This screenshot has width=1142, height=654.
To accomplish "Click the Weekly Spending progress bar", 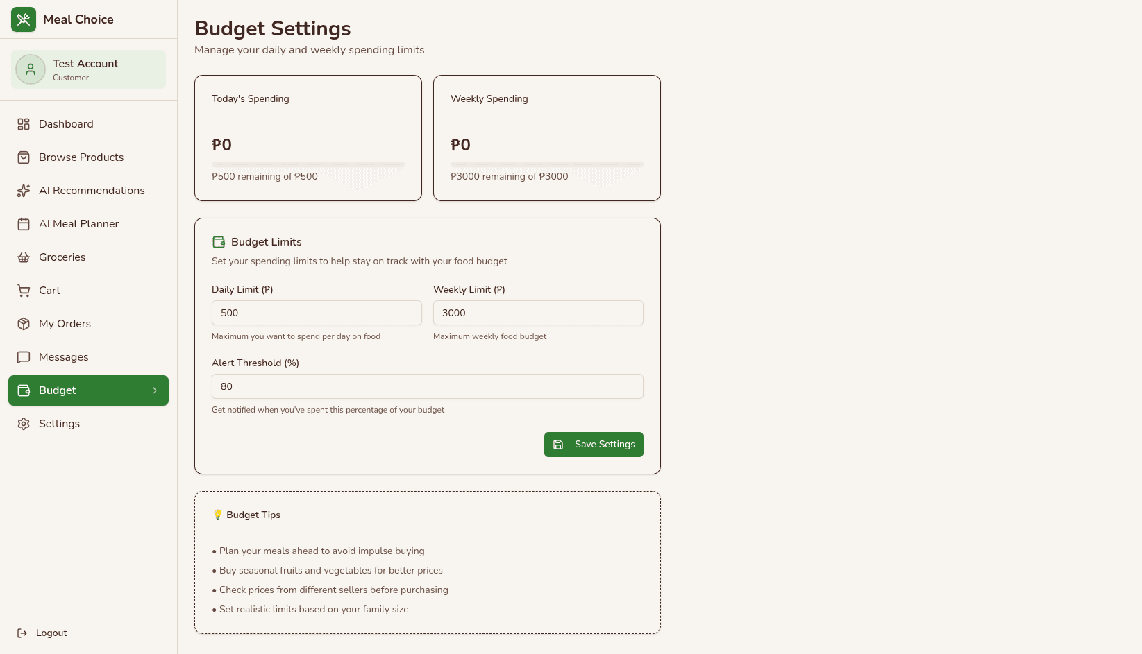I will point(546,164).
